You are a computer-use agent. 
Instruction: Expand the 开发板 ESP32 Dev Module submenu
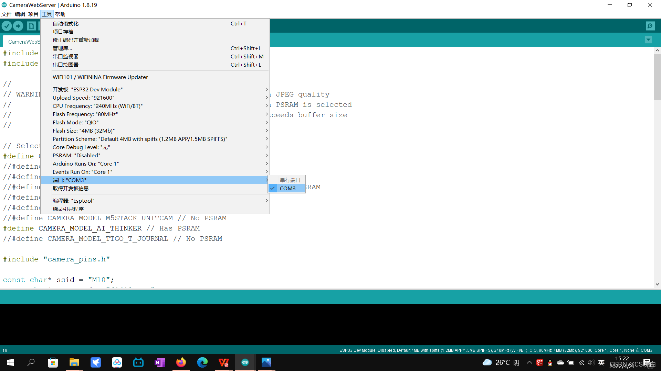(155, 89)
